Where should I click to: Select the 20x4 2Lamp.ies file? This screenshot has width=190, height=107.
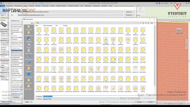coord(135,41)
